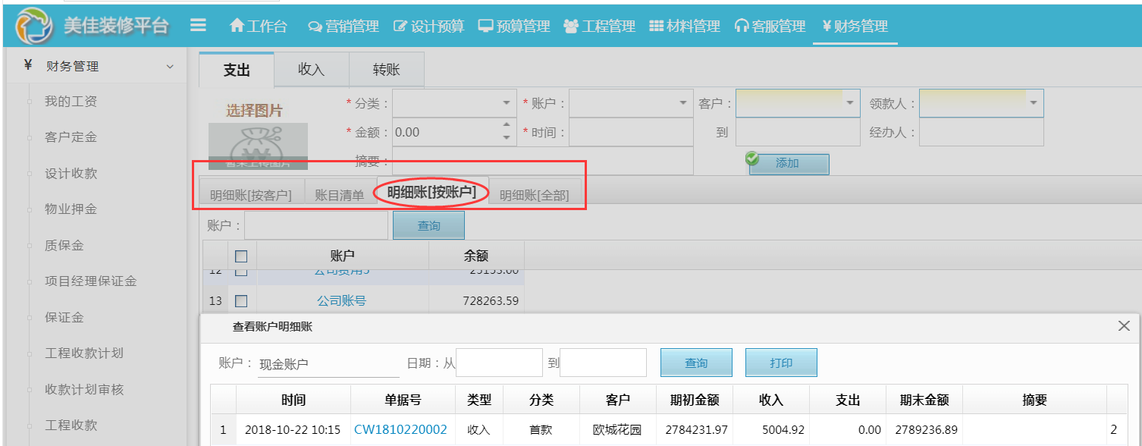The image size is (1142, 446).
Task: Open the CW1810220002 document link
Action: click(400, 429)
